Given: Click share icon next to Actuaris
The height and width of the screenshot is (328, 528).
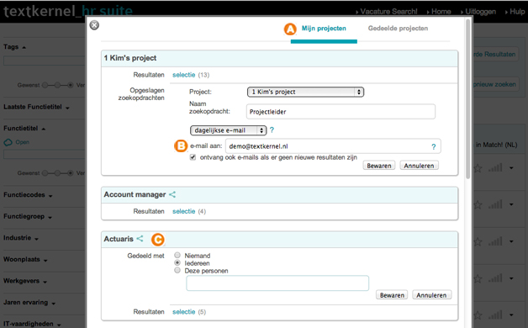Looking at the screenshot, I should [x=140, y=238].
